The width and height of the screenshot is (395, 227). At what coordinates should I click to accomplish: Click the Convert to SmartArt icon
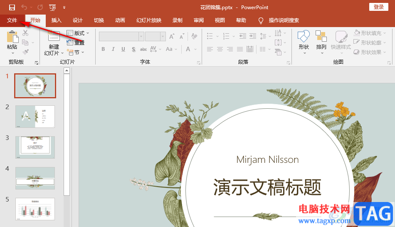[278, 52]
